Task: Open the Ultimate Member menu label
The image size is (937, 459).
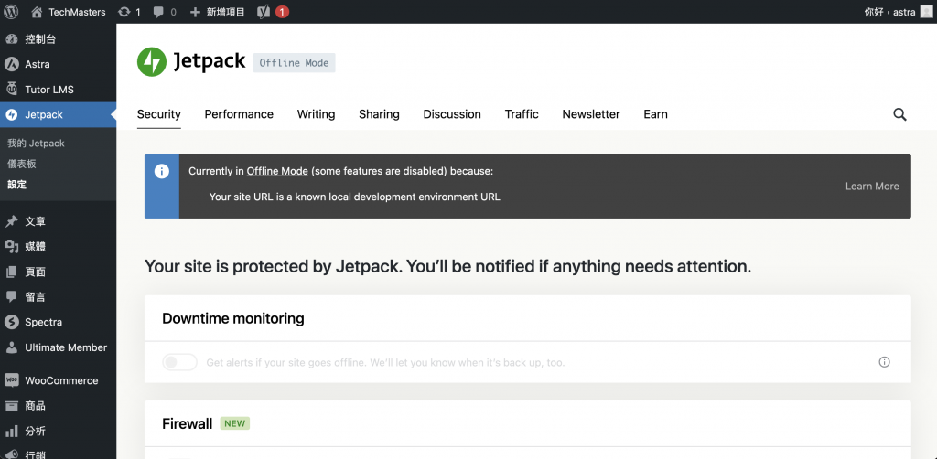Action: [66, 347]
